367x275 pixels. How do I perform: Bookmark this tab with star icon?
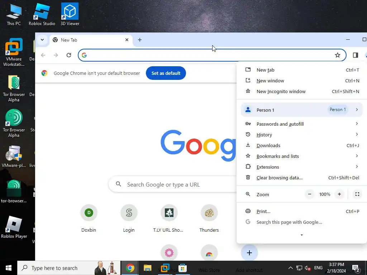[x=337, y=55]
